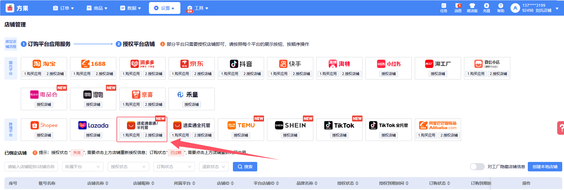Click 1.购买应用 under Alibaba.com

click(427, 135)
